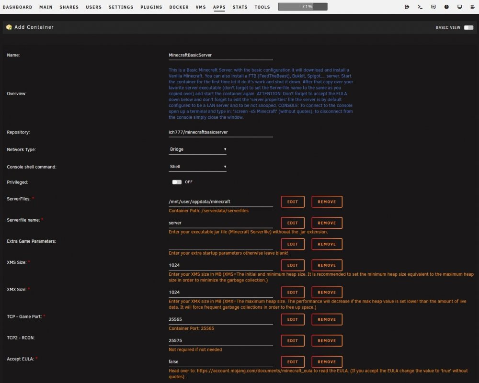Remove the XMS Size variable

[x=327, y=265]
